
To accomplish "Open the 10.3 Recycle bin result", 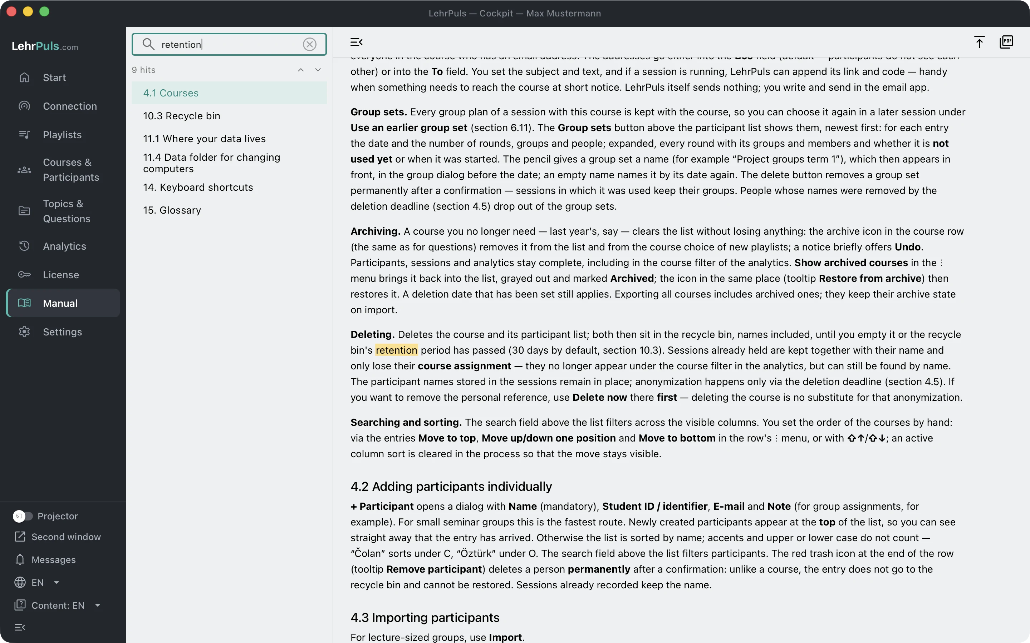I will [x=229, y=116].
